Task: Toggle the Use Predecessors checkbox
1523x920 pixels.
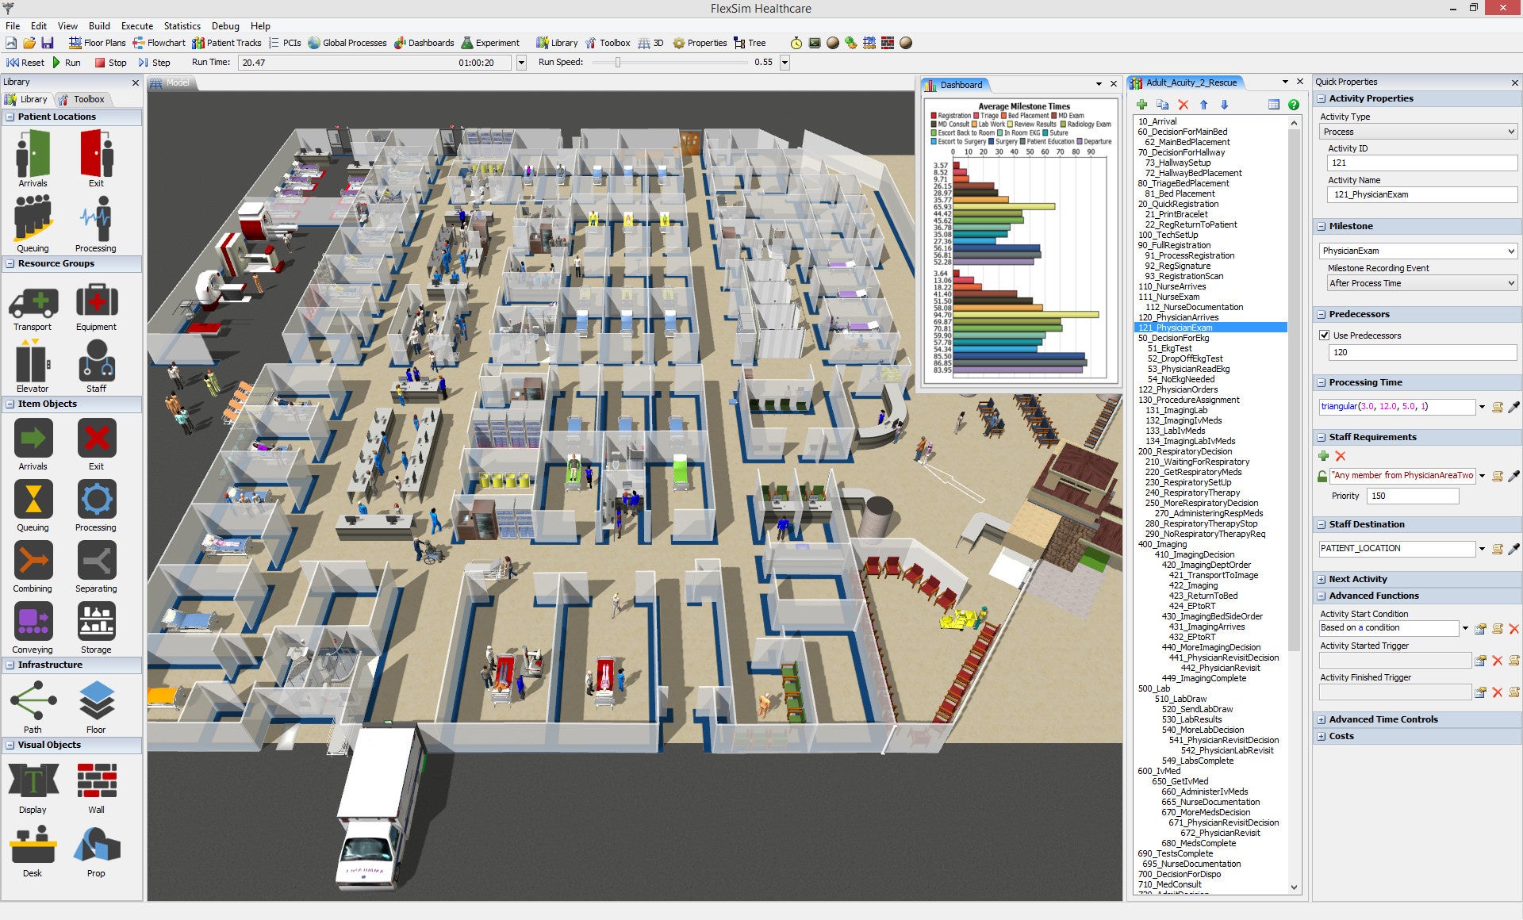Action: tap(1324, 335)
